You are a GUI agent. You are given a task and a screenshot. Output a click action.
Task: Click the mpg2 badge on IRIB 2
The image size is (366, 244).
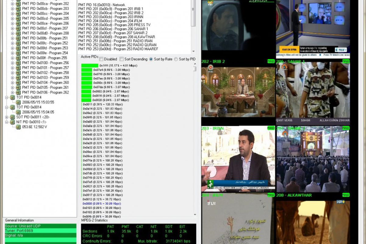click(x=271, y=61)
